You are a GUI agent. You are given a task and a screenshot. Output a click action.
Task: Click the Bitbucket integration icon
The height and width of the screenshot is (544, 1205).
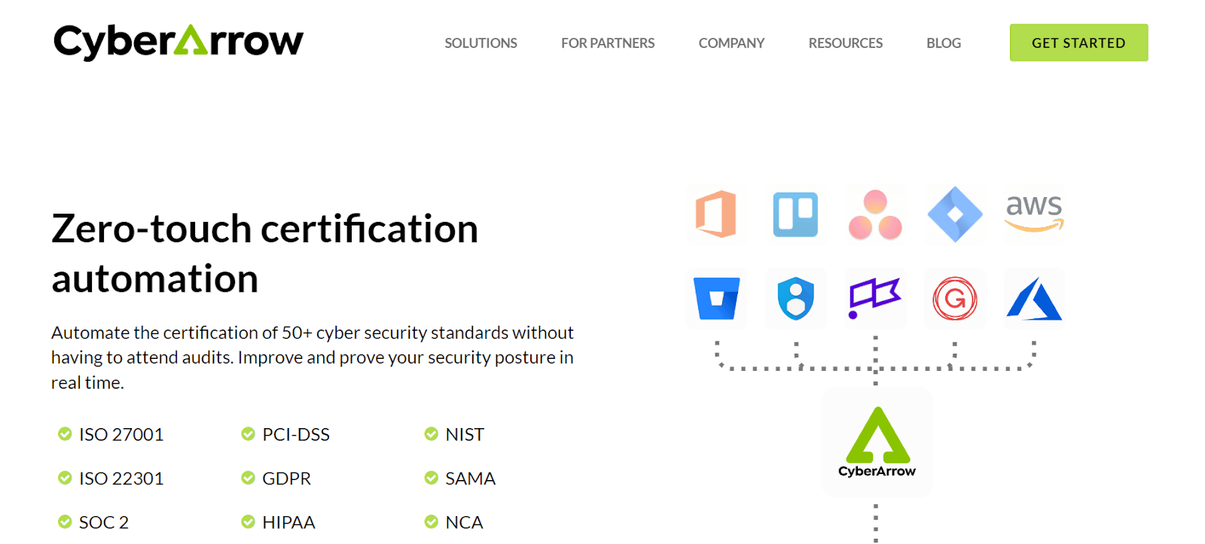[716, 299]
